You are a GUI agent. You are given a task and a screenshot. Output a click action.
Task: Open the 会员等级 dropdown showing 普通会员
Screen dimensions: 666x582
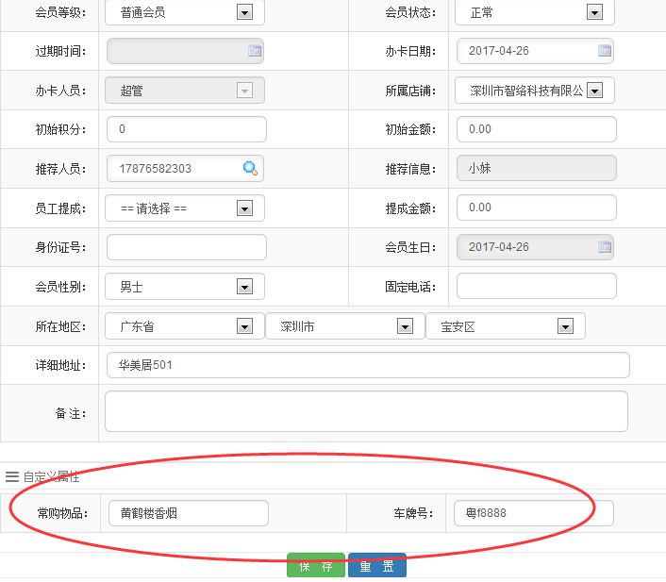pyautogui.click(x=185, y=12)
